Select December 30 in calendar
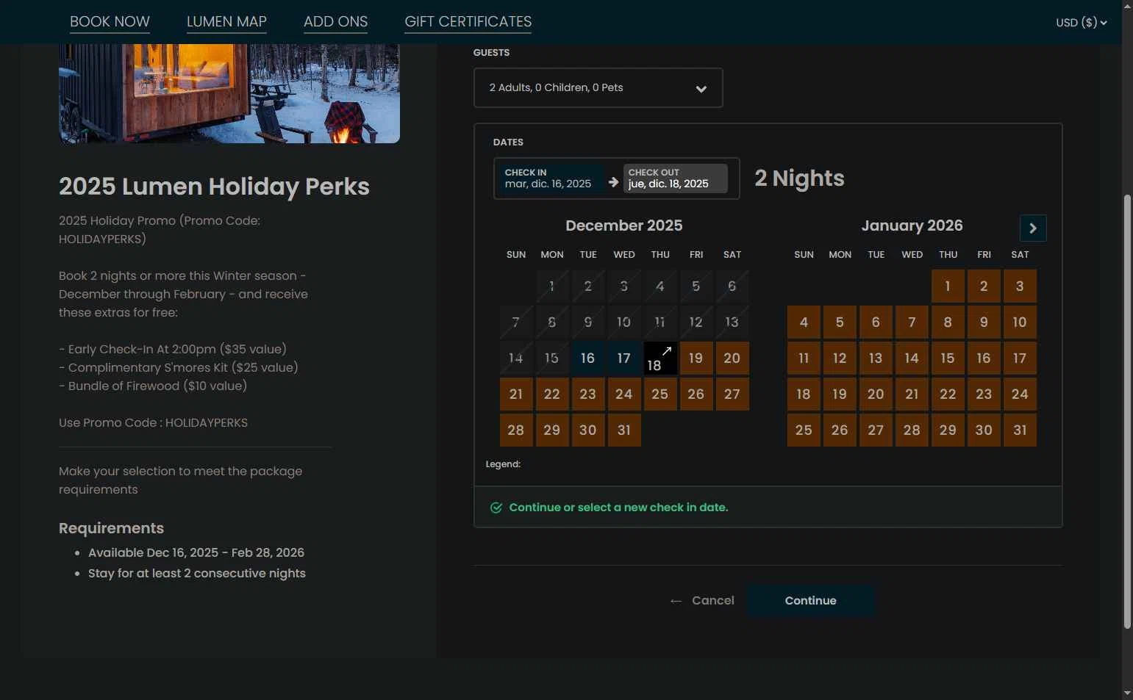The width and height of the screenshot is (1133, 700). [x=587, y=430]
